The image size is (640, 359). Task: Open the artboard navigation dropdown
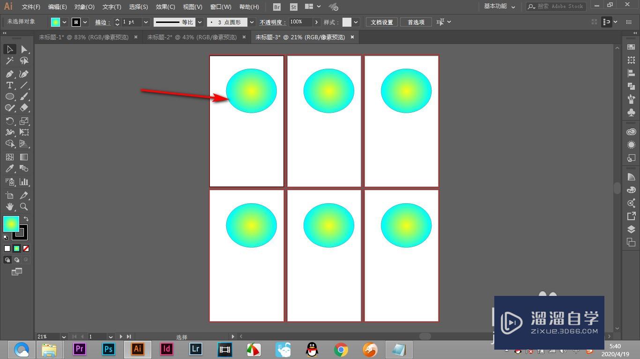pos(111,337)
